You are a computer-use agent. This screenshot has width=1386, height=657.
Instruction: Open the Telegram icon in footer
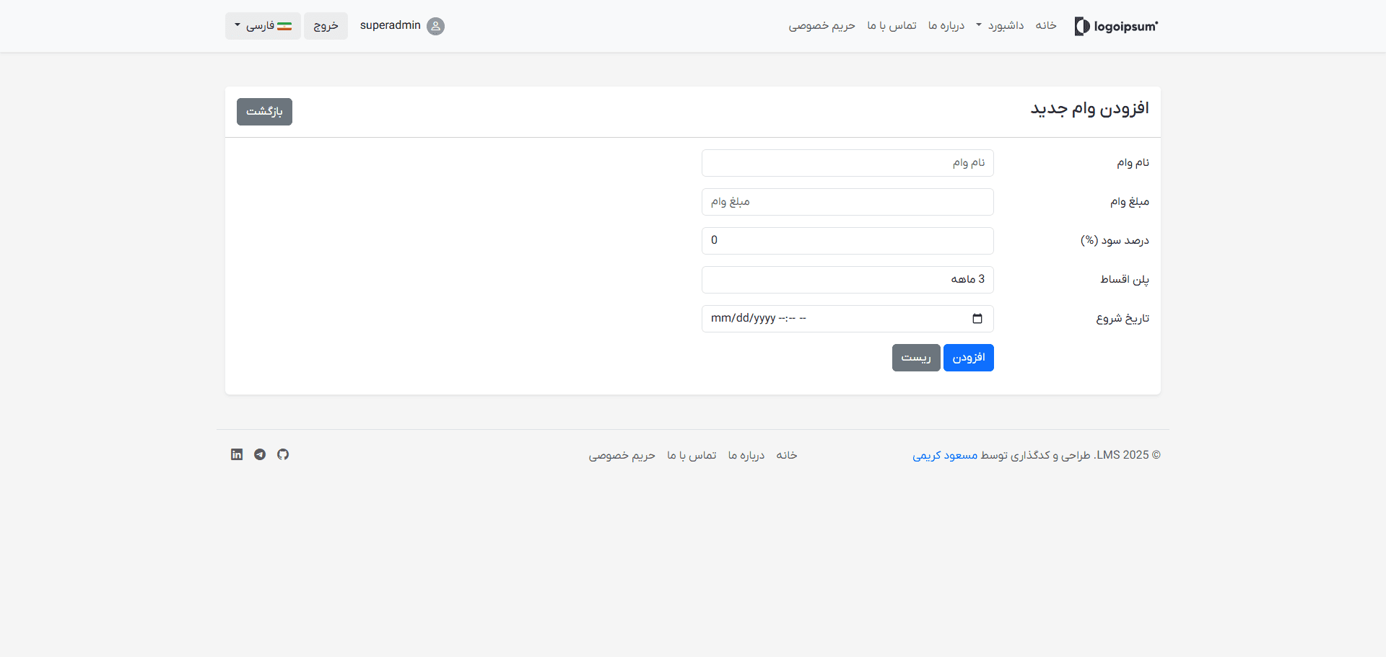260,454
